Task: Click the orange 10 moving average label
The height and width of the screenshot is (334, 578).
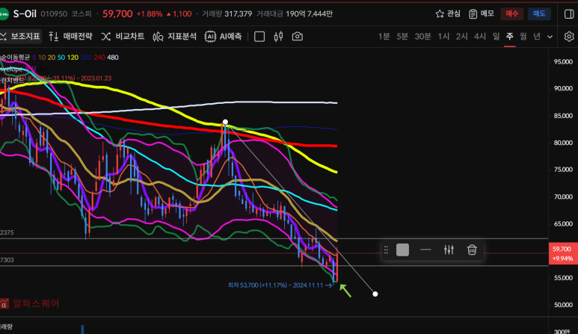Action: [x=42, y=58]
